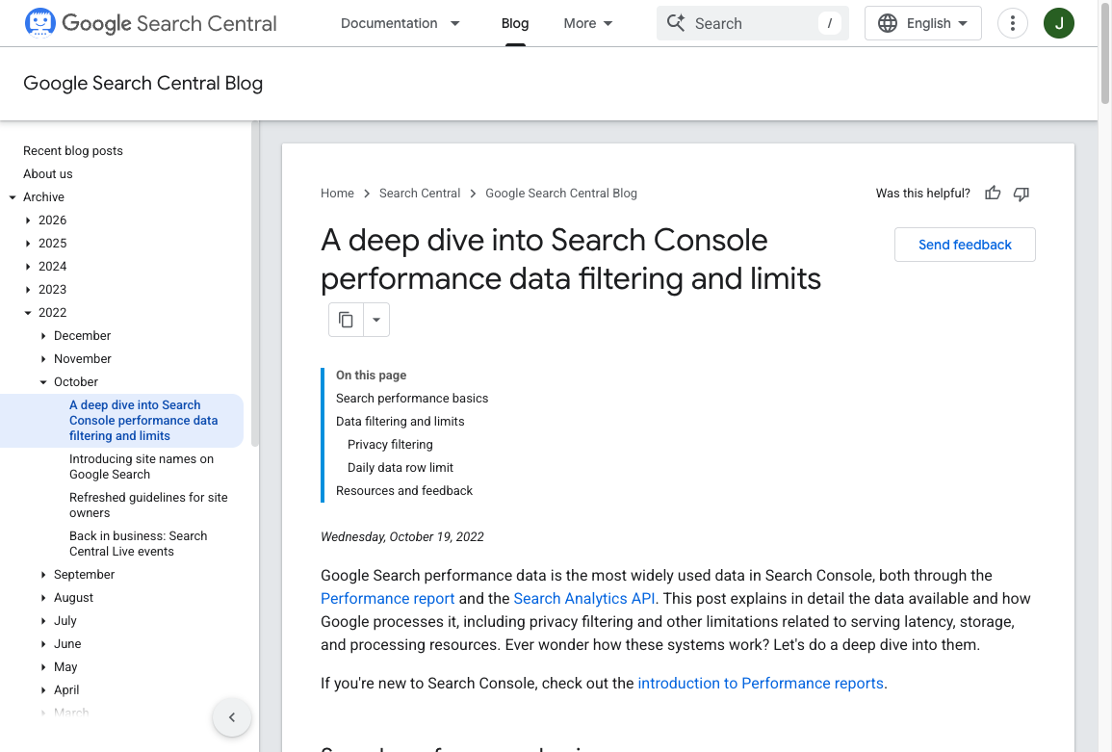1112x752 pixels.
Task: Click the Home breadcrumb link
Action: pos(337,193)
